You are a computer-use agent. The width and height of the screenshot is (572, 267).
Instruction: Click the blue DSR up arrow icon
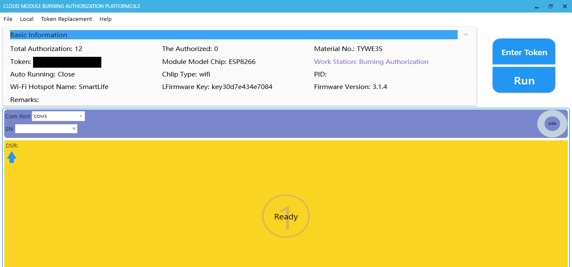[12, 157]
